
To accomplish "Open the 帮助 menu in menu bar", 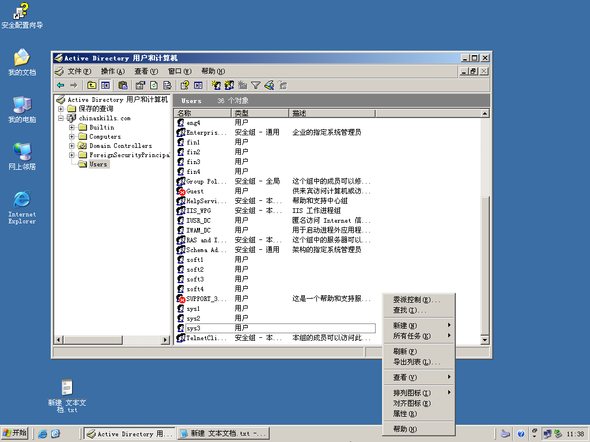I will pyautogui.click(x=213, y=71).
